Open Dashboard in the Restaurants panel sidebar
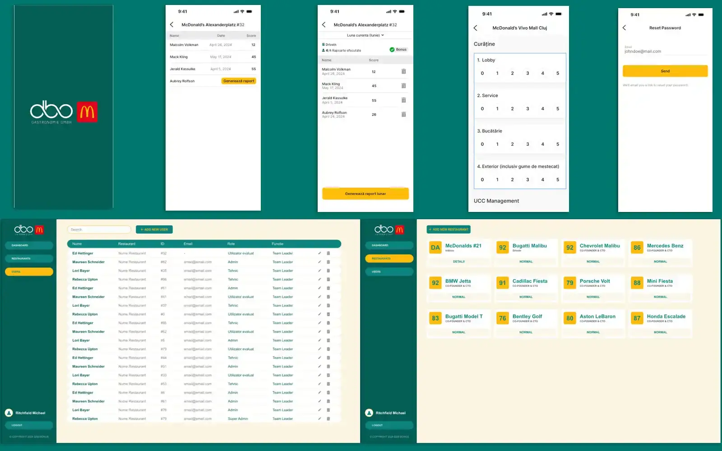The image size is (722, 451). point(389,245)
